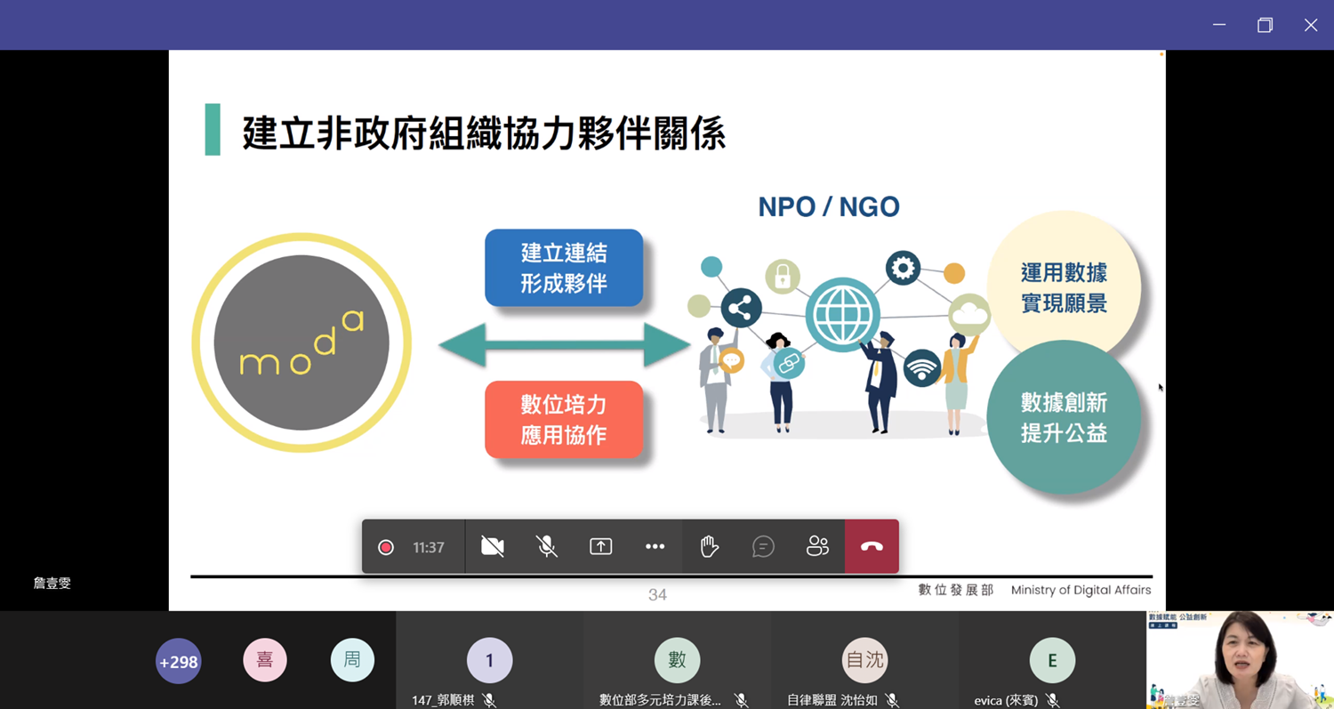Click the 11:37 meeting timer

428,548
